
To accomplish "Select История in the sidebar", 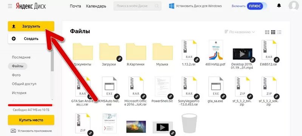I will click(19, 93).
